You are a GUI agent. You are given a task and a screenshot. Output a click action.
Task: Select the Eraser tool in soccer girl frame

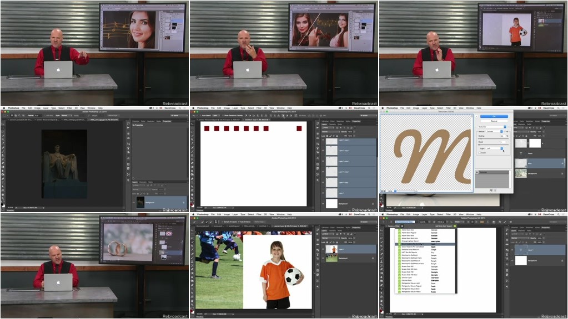[192, 270]
